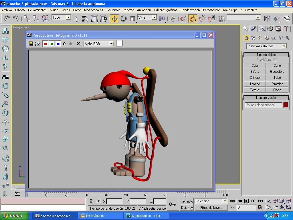Viewport: 293px width, 220px height.
Task: Enable the CuadrAuto checkbox
Action: pos(275,60)
